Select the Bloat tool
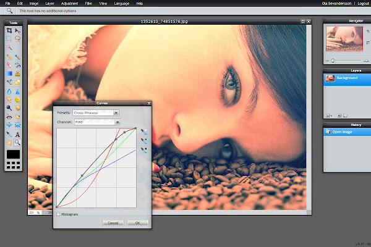371x247 pixels. (9, 125)
